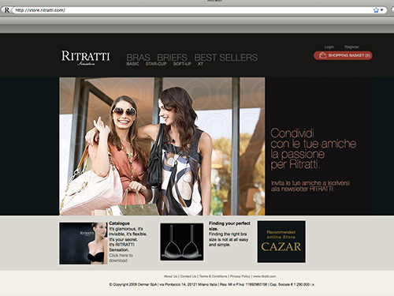Open the www.ritratti.com footer link
The width and height of the screenshot is (394, 296).
pos(265,276)
